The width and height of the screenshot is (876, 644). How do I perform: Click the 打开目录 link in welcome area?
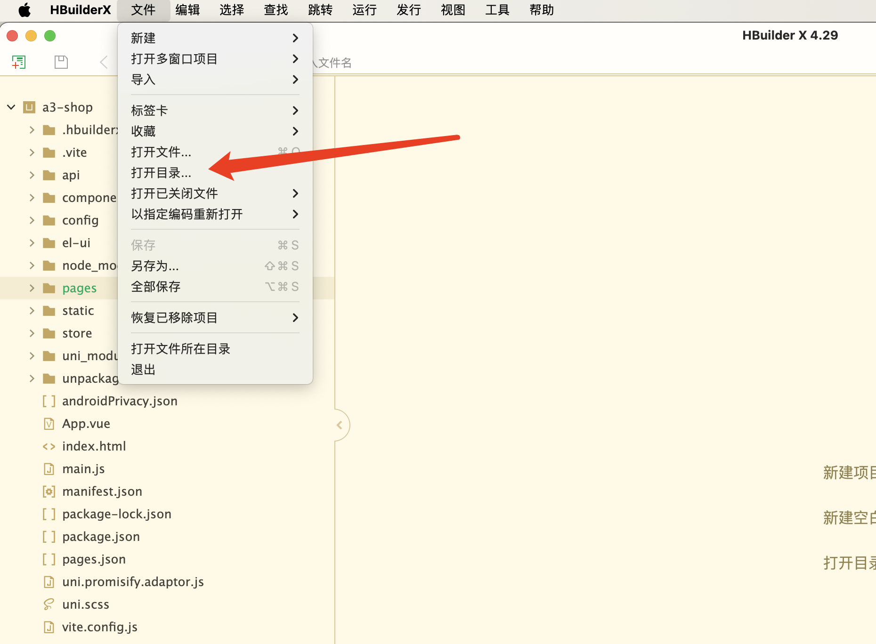click(849, 563)
